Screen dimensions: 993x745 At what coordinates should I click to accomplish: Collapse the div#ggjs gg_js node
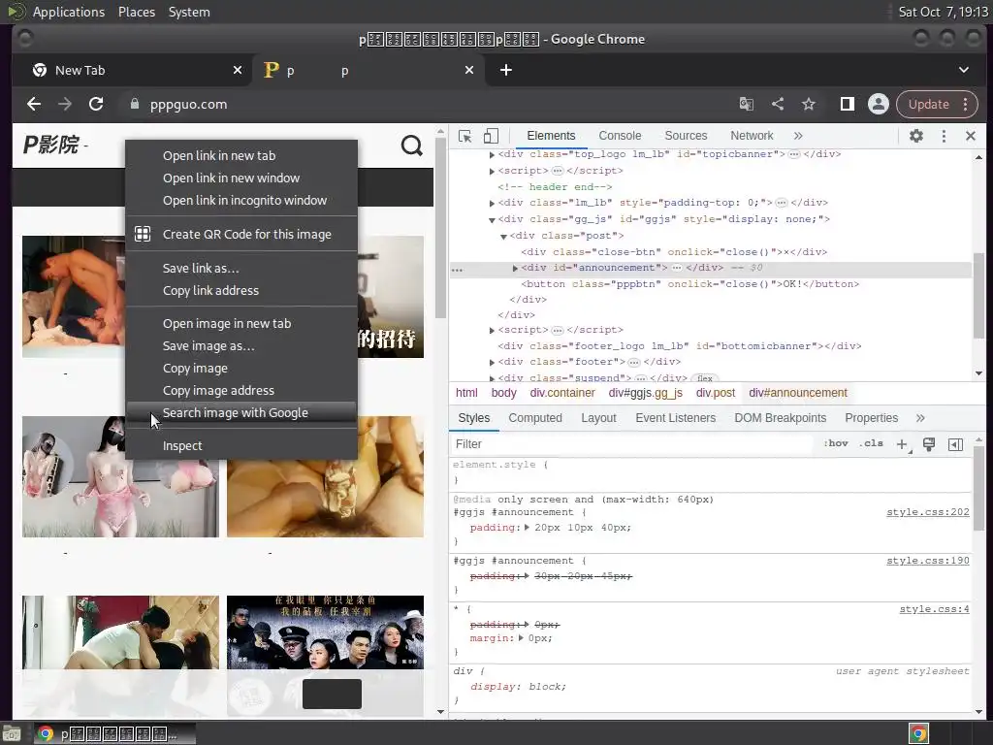[x=492, y=220]
